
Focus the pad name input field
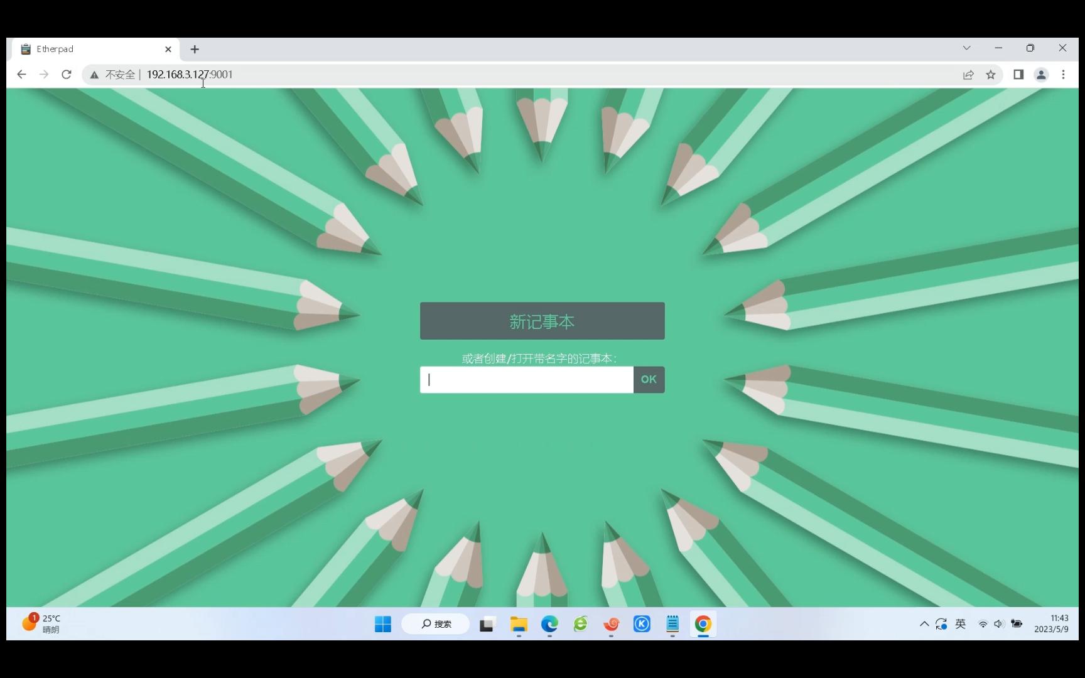pos(526,379)
